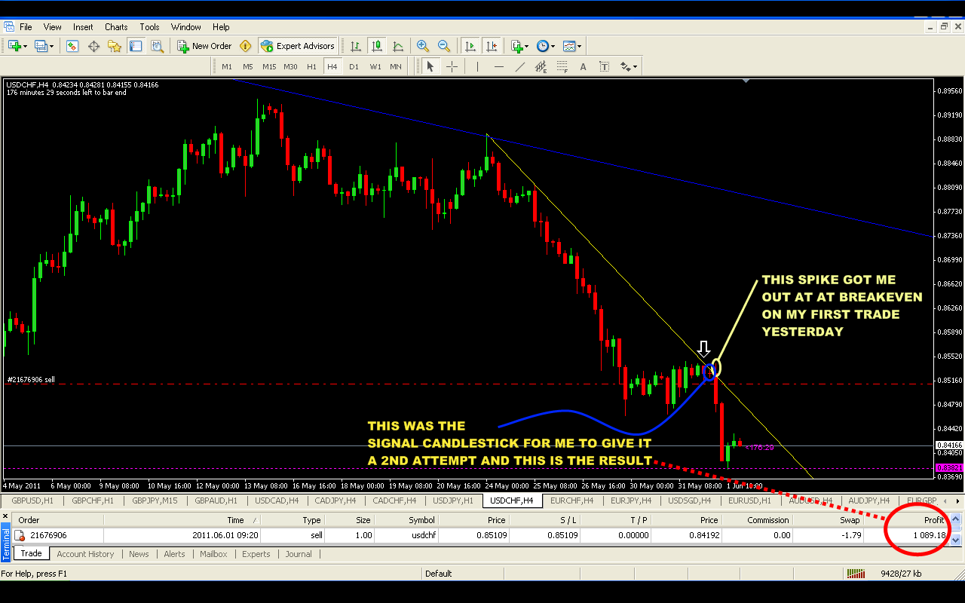The width and height of the screenshot is (965, 603).
Task: Open the Navigator favorites folder icon
Action: tap(115, 46)
